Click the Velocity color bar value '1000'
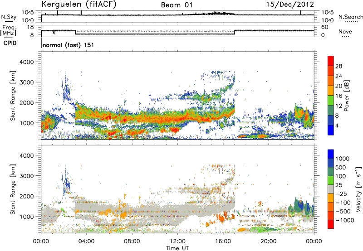 [x=343, y=159]
